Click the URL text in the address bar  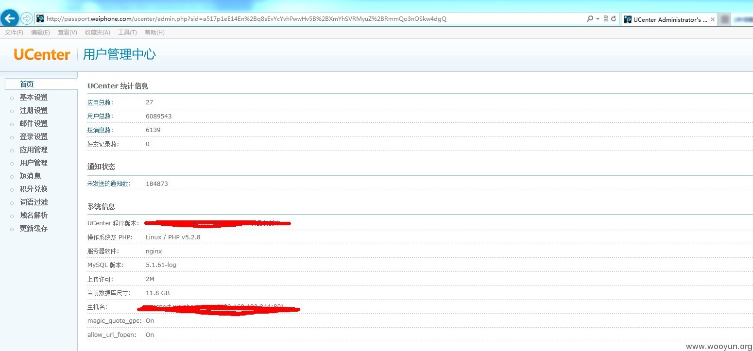click(x=246, y=19)
